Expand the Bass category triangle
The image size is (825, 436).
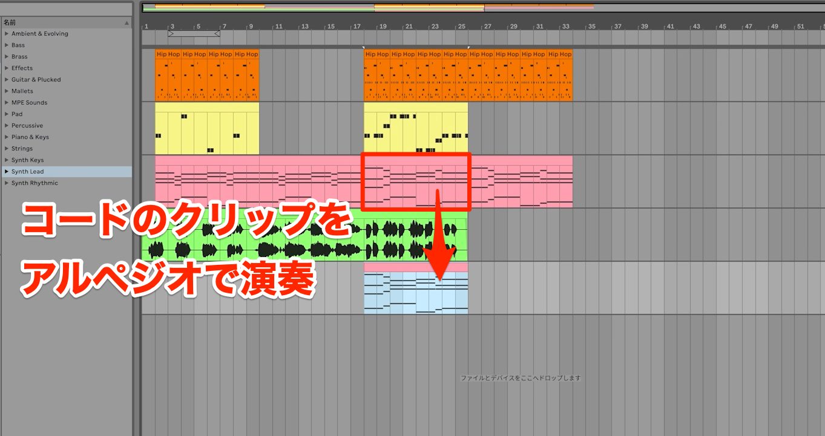click(x=7, y=45)
